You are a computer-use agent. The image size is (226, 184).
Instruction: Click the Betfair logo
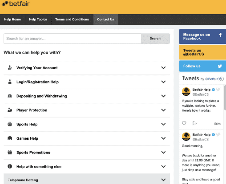16,4
